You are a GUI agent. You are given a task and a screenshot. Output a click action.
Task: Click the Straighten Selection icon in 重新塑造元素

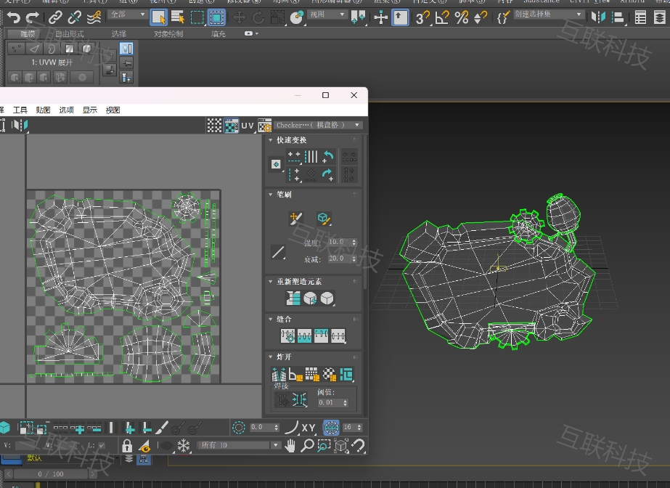(293, 298)
